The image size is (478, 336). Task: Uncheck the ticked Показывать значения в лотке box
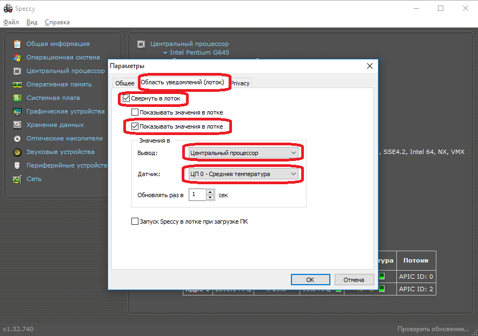point(135,126)
